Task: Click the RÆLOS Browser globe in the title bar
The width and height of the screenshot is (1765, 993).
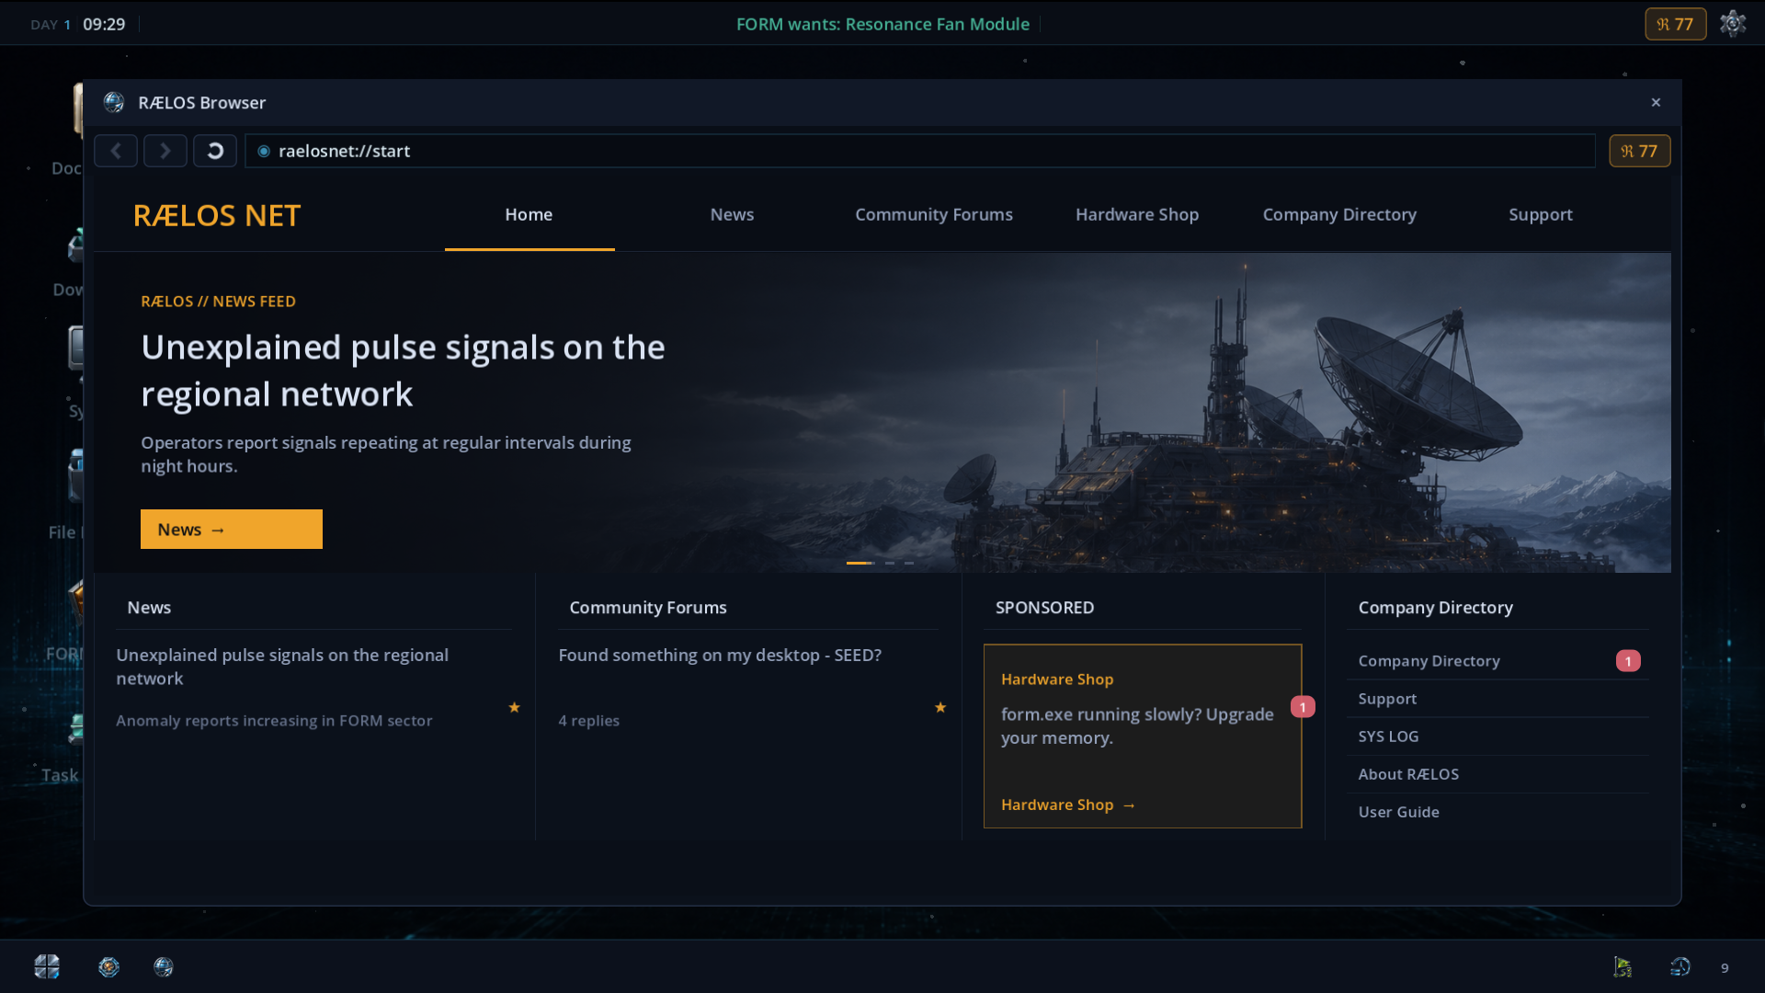Action: click(x=114, y=102)
